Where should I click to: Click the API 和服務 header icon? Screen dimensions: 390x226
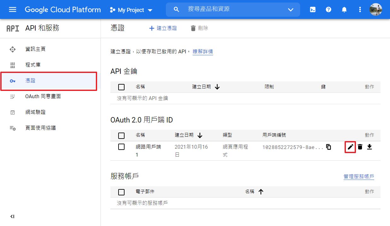point(13,28)
